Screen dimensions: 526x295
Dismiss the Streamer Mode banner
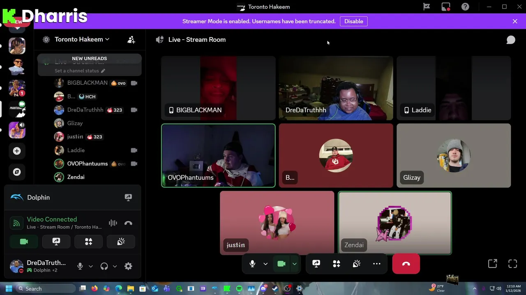[x=515, y=21]
